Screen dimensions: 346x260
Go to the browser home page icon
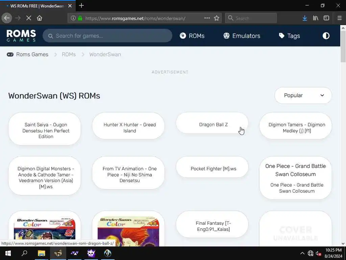tap(40, 18)
